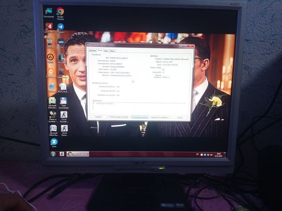Click the Integrated RAMDAC value
Image resolution: width=282 pixels, height=211 pixels.
pos(117,67)
